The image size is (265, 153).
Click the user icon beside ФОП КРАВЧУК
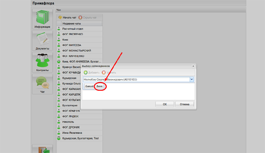(59, 111)
